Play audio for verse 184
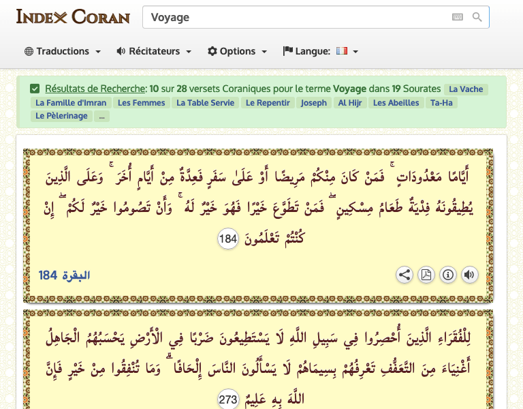Viewport: 523px width, 409px height. tap(469, 275)
